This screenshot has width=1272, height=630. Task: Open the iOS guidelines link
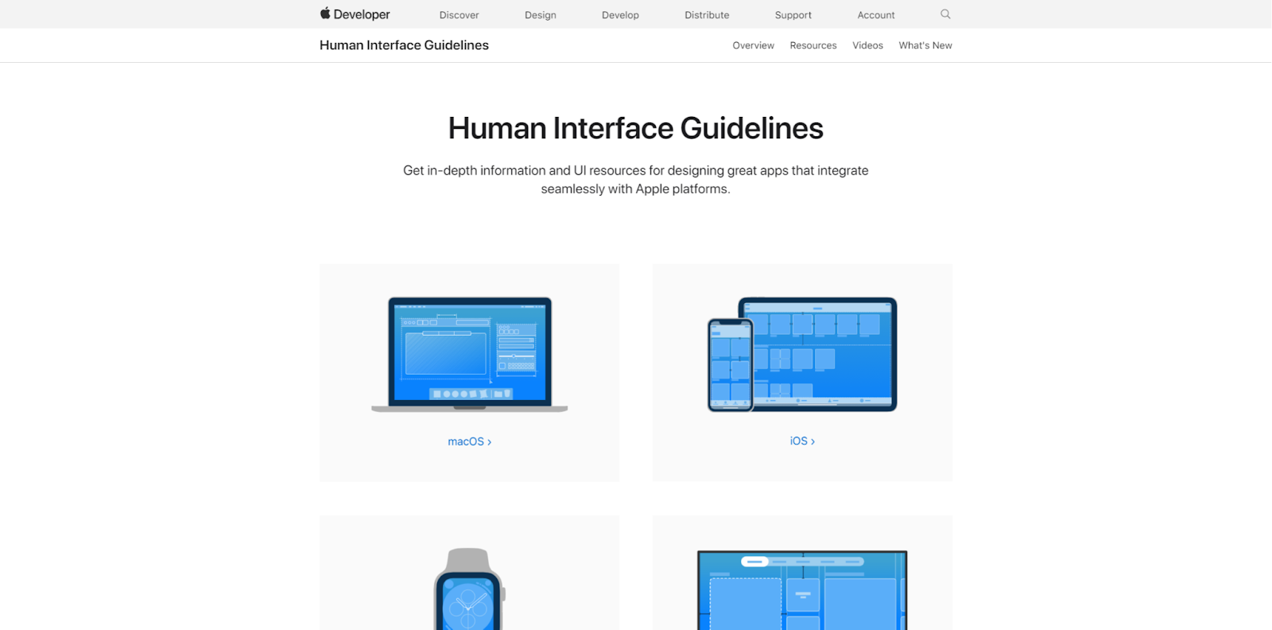tap(802, 441)
